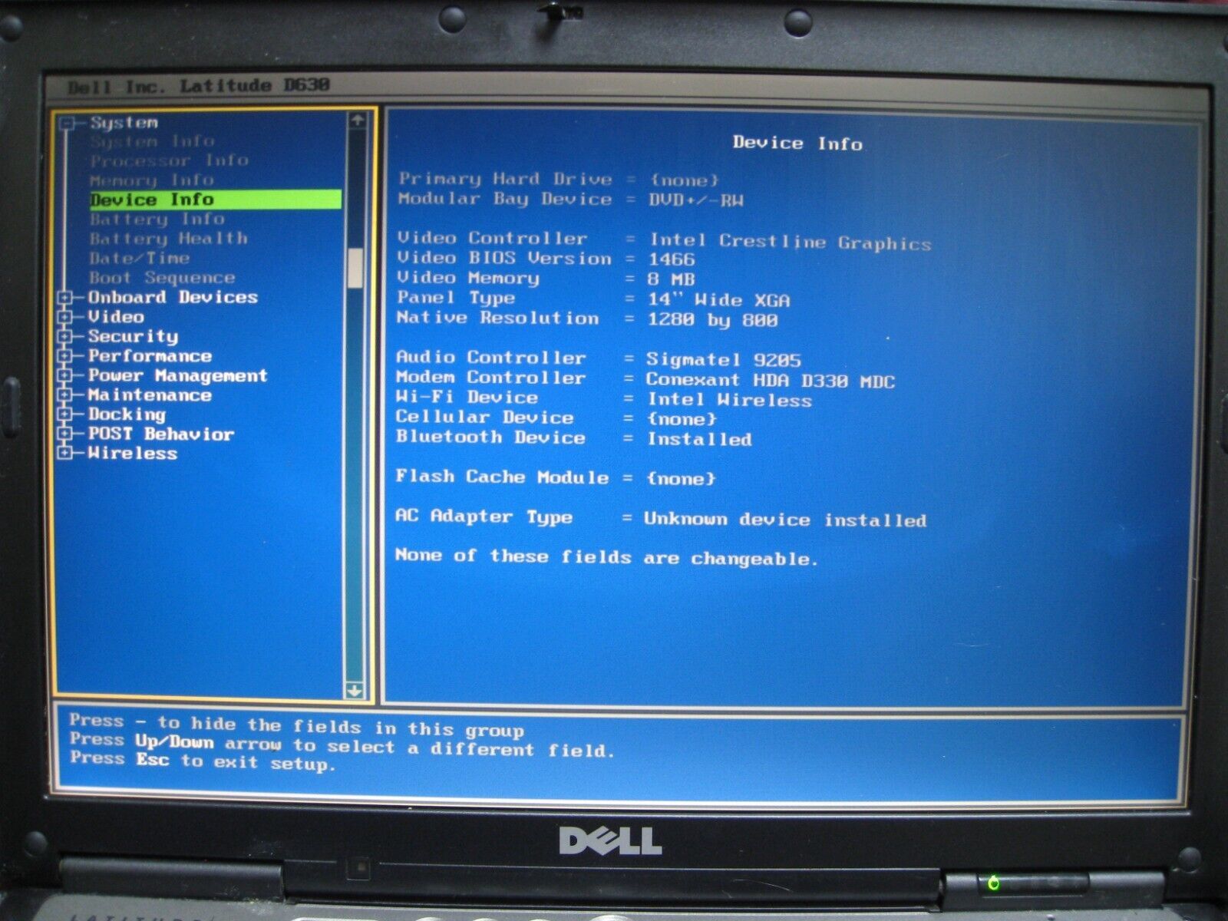Click the scrollbar up arrow
1228x921 pixels.
tap(356, 120)
